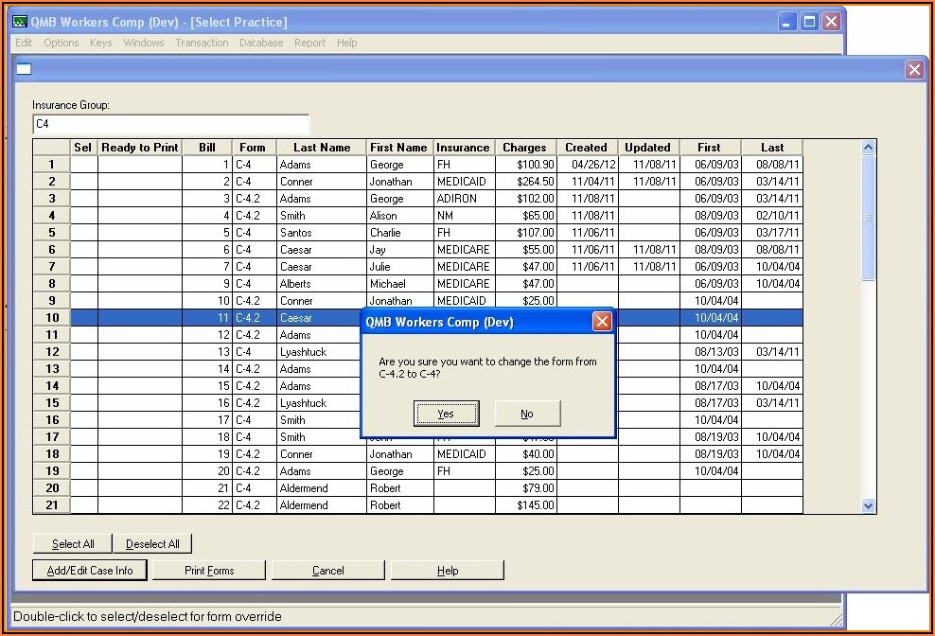Decline the form change with No
The height and width of the screenshot is (636, 935).
coord(527,414)
